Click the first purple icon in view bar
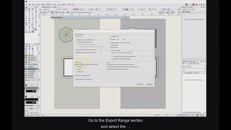 click(x=75, y=9)
